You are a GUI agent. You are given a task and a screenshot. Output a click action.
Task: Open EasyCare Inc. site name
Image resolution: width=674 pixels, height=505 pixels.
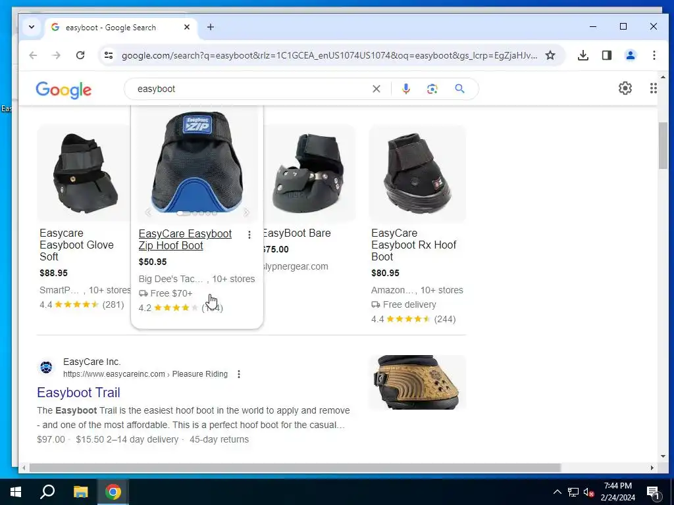click(91, 362)
